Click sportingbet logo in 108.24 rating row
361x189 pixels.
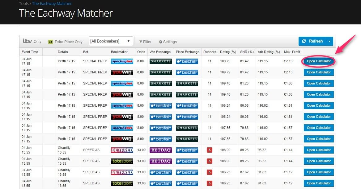coord(122,106)
